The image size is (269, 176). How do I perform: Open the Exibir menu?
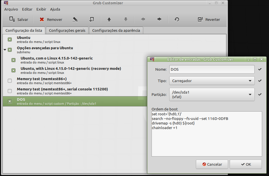pos(41,9)
